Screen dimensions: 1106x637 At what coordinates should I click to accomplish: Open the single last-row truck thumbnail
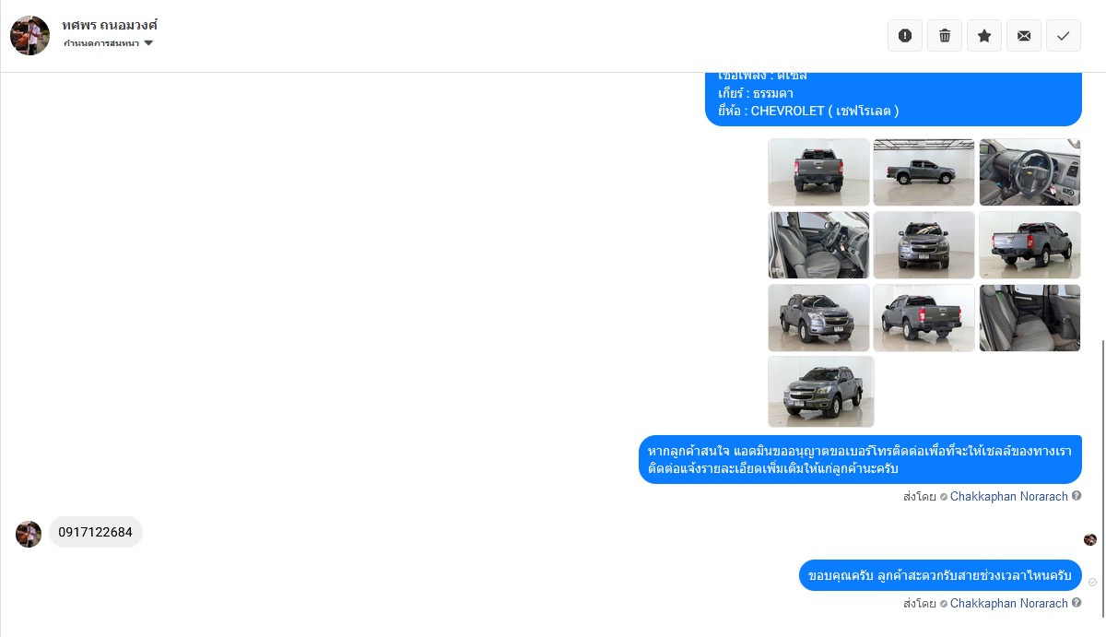[820, 391]
